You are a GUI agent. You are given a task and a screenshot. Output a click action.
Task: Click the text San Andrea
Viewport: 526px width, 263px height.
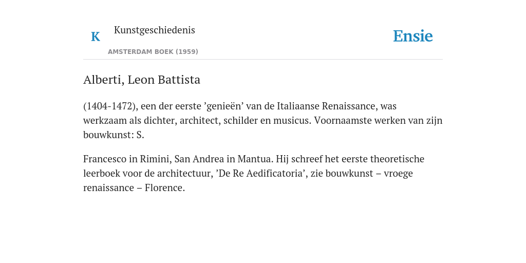click(x=199, y=159)
